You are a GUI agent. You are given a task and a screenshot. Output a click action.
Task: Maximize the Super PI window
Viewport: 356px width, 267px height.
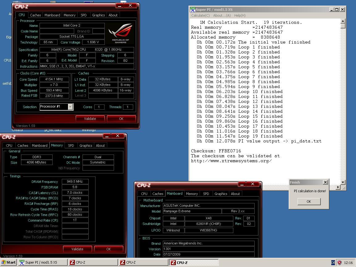point(337,9)
